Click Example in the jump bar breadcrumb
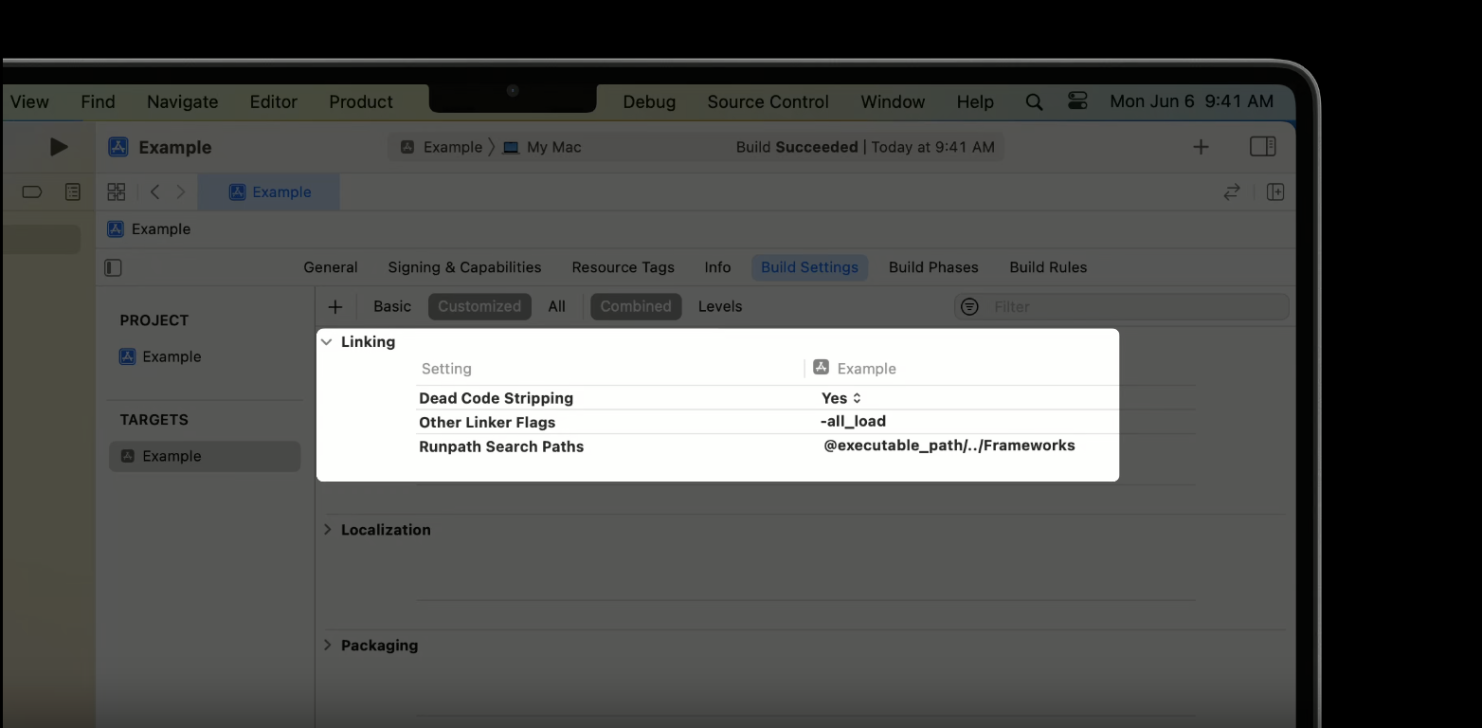The image size is (1482, 728). pos(161,229)
